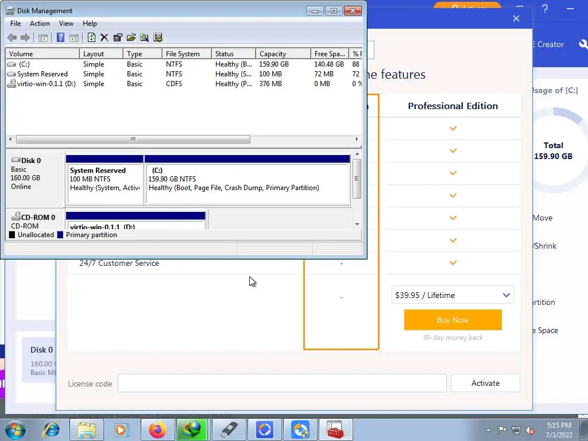Click the Back arrow in Disk Management toolbar
Screen dimensions: 588x441
tap(12, 37)
